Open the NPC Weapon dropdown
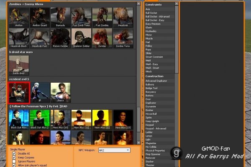Screen dimensions: 251x167 click(114, 150)
